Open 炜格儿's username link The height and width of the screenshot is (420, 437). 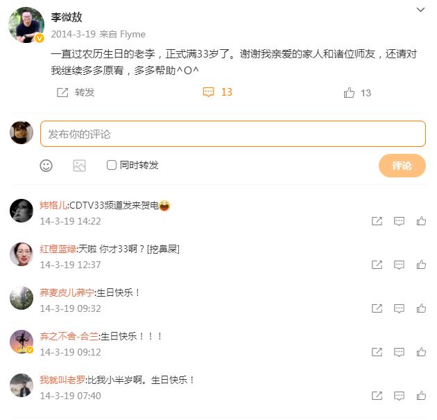(53, 205)
